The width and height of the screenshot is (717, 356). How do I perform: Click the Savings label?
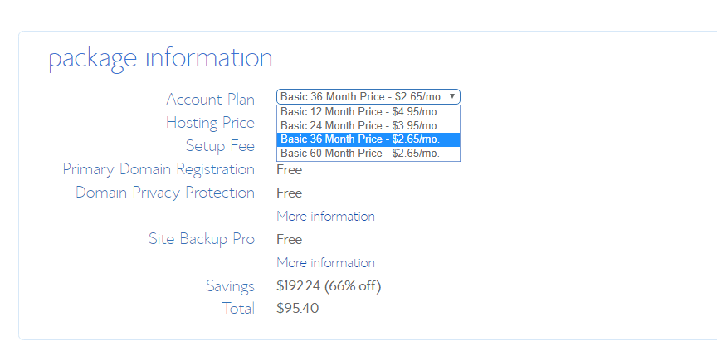pos(230,286)
